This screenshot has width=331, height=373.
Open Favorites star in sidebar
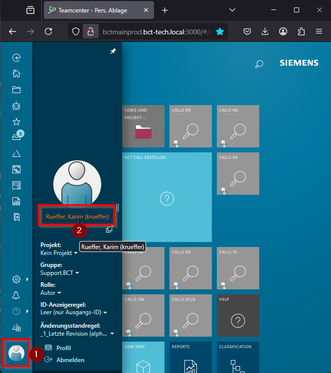[x=16, y=122]
